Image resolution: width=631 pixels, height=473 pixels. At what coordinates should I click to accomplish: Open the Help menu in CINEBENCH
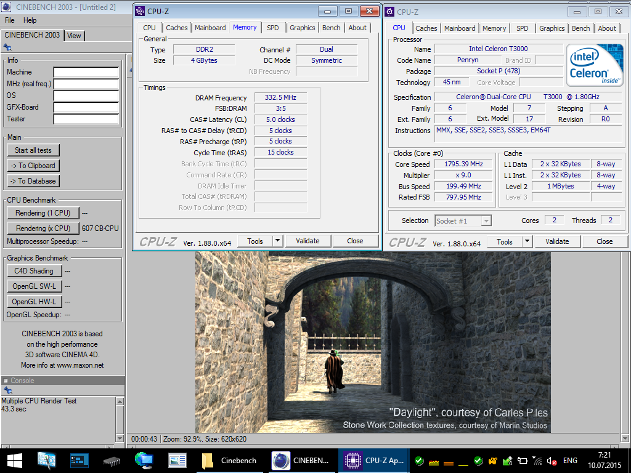[x=30, y=20]
